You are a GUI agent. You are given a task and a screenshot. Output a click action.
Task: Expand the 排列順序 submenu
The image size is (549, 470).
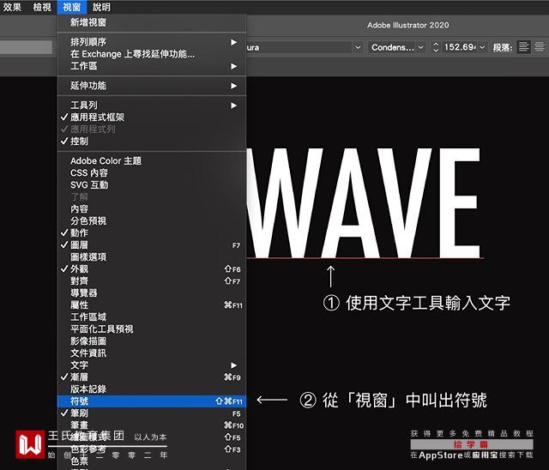(x=152, y=42)
